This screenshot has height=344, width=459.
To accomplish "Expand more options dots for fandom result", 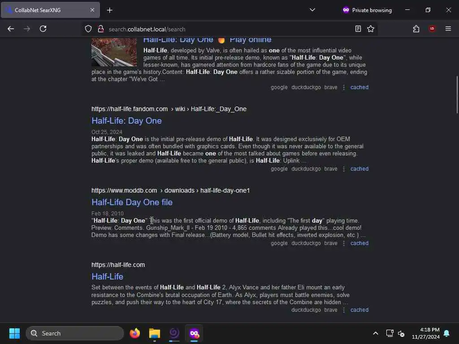I will pyautogui.click(x=344, y=169).
